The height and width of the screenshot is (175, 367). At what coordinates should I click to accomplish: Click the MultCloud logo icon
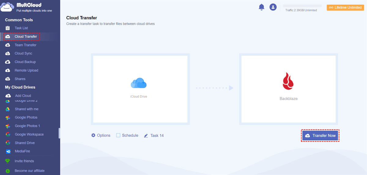(x=7, y=7)
